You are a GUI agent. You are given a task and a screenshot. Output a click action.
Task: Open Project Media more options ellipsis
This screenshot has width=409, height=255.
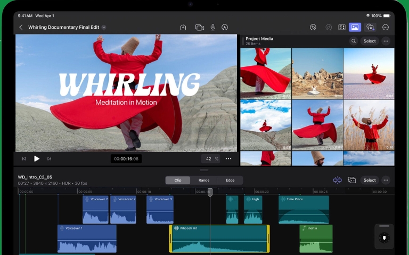[x=386, y=41]
